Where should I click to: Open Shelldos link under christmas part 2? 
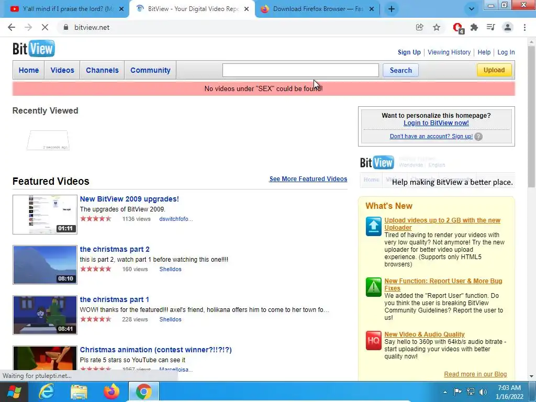[170, 269]
